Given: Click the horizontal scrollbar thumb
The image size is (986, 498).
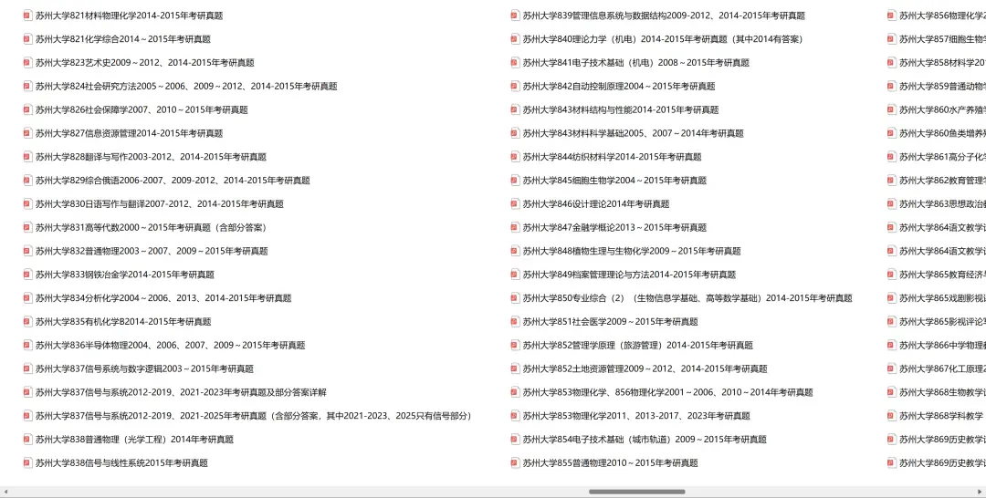Looking at the screenshot, I should coord(637,492).
